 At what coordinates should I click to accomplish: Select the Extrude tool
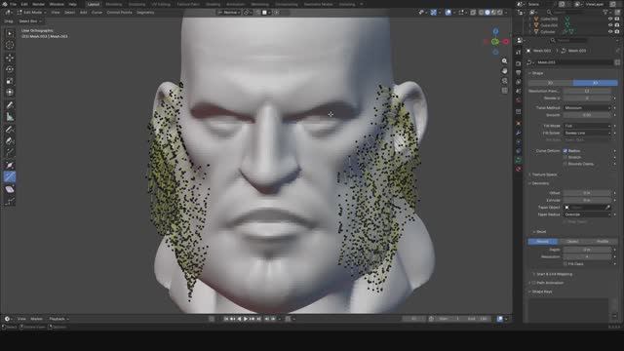click(10, 152)
